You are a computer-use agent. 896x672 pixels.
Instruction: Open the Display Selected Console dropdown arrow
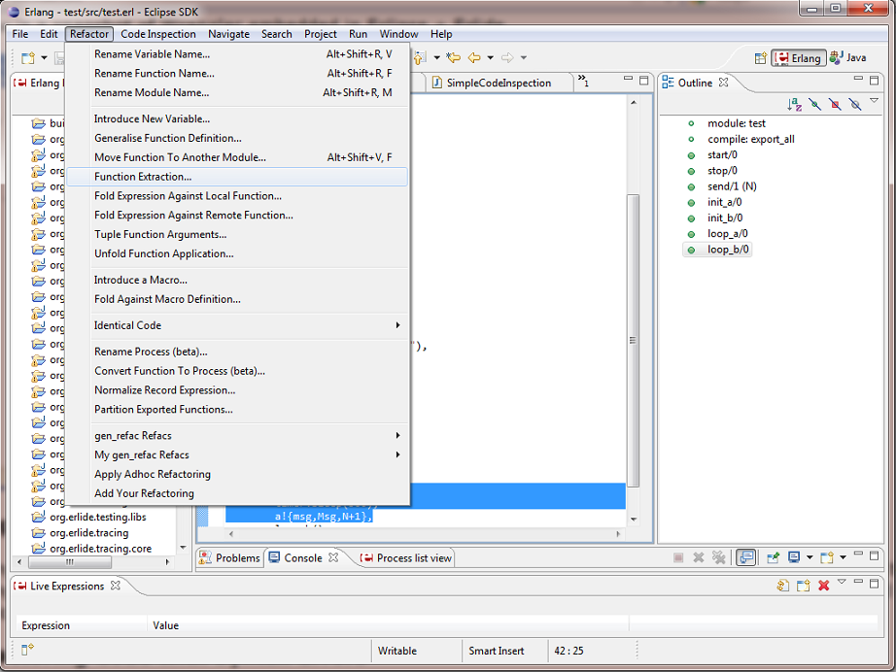[810, 557]
